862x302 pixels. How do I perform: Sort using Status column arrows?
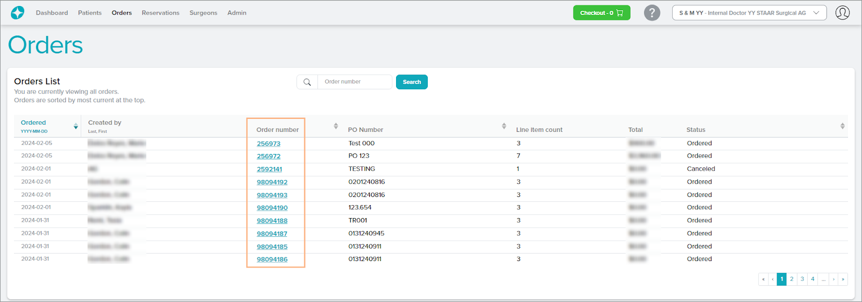tap(842, 126)
